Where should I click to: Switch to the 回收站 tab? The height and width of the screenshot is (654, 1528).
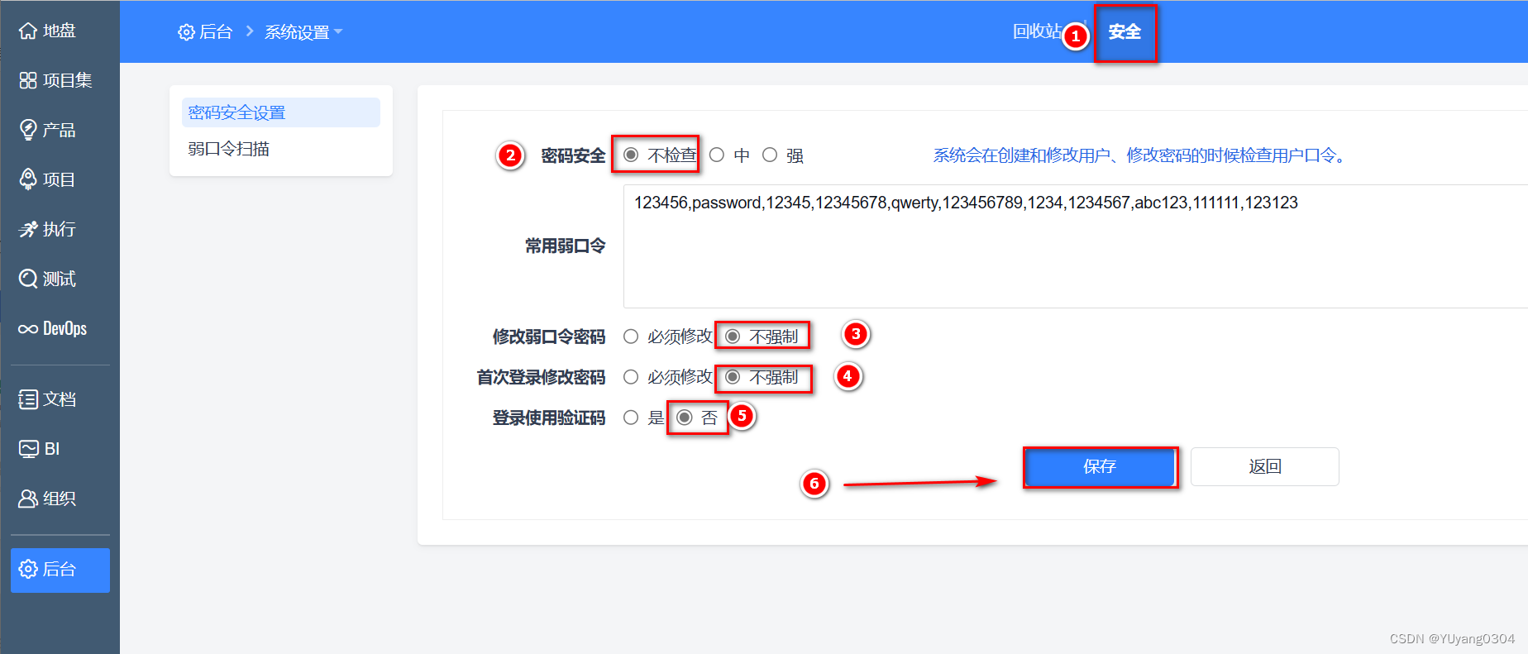[x=1038, y=31]
